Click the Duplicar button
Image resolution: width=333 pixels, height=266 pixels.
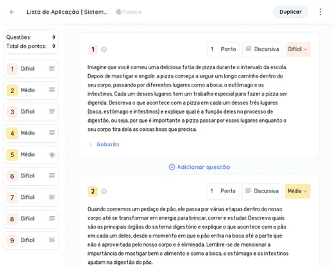291,12
